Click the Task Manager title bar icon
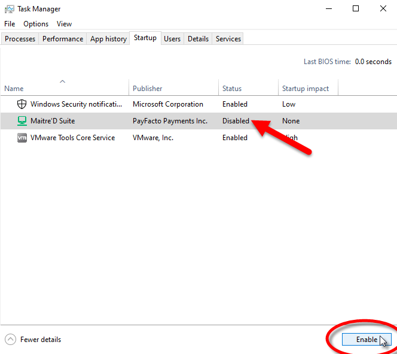The height and width of the screenshot is (354, 397). [10, 9]
